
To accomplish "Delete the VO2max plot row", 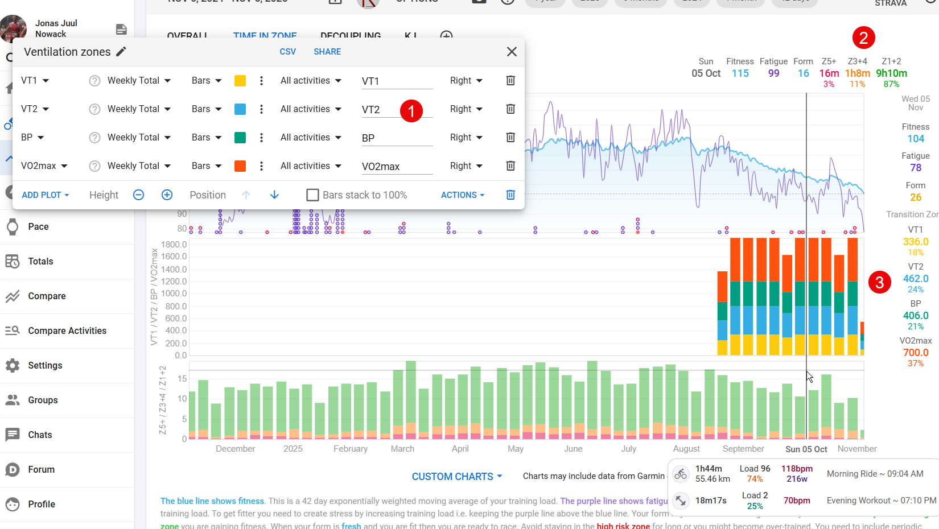I will click(x=510, y=166).
